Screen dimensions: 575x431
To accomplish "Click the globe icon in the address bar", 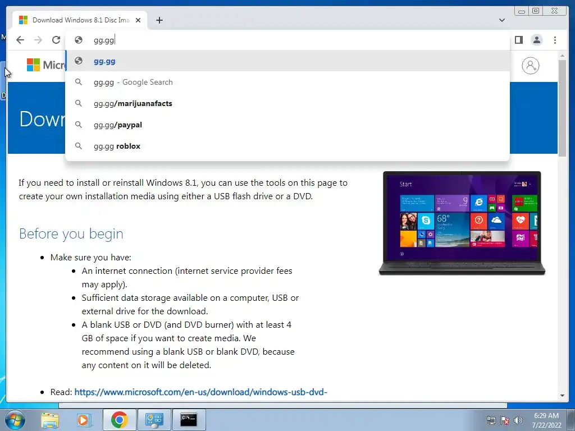I will point(79,40).
